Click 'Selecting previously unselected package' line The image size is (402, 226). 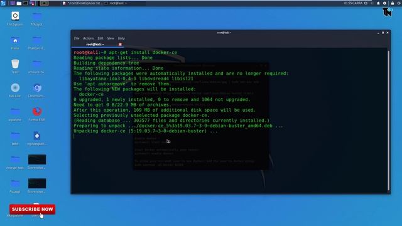click(x=141, y=116)
